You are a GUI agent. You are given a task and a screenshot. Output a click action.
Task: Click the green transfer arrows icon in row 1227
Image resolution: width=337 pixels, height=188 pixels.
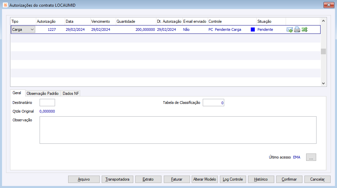click(304, 29)
